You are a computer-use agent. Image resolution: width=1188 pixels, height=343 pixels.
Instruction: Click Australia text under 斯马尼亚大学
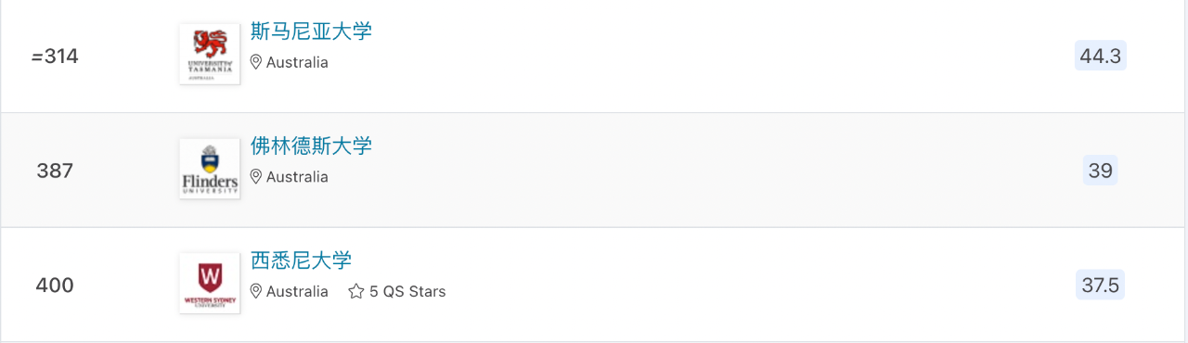(297, 62)
